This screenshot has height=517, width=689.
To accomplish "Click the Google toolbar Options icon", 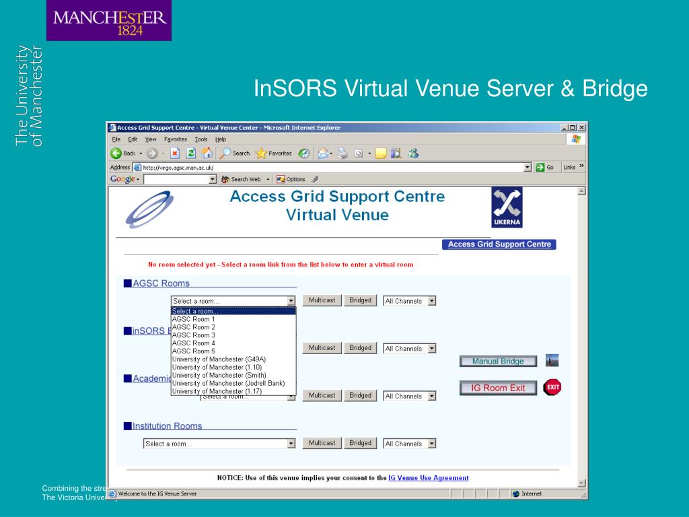I will pyautogui.click(x=281, y=179).
